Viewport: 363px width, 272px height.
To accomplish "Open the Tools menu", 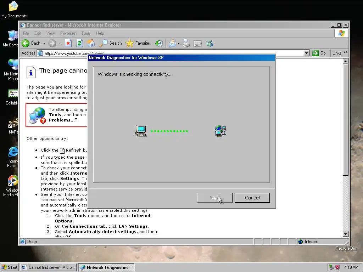I will [x=86, y=33].
